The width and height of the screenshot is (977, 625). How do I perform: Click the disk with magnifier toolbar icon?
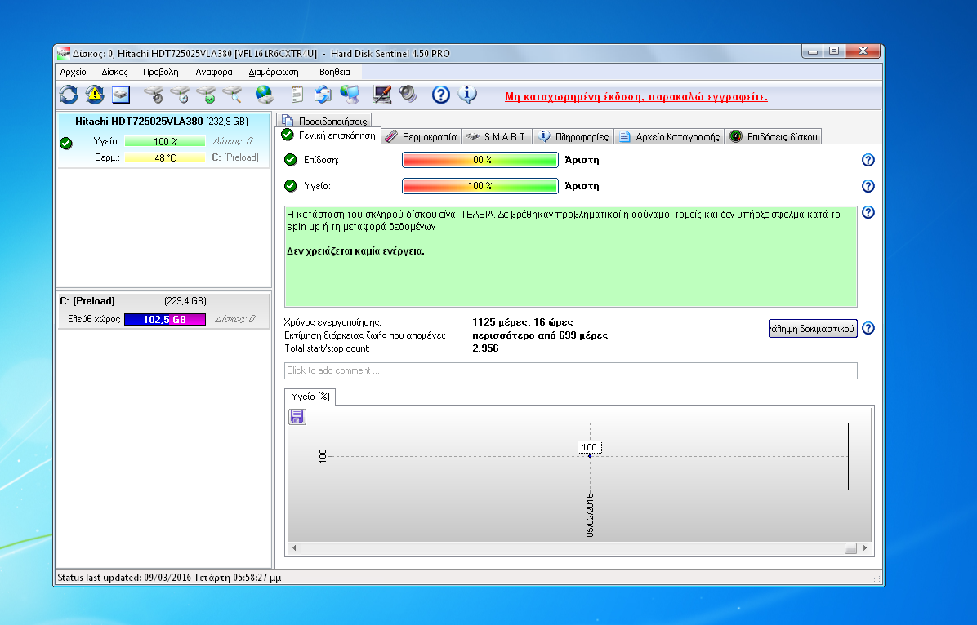click(232, 95)
